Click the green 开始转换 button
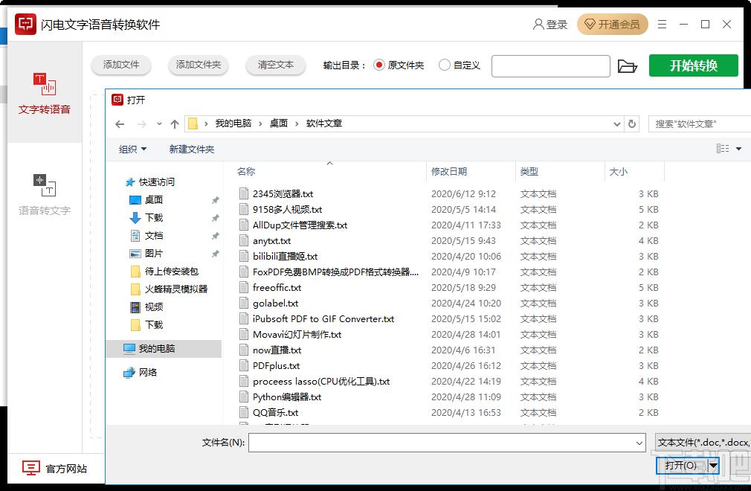Image resolution: width=751 pixels, height=491 pixels. tap(694, 65)
